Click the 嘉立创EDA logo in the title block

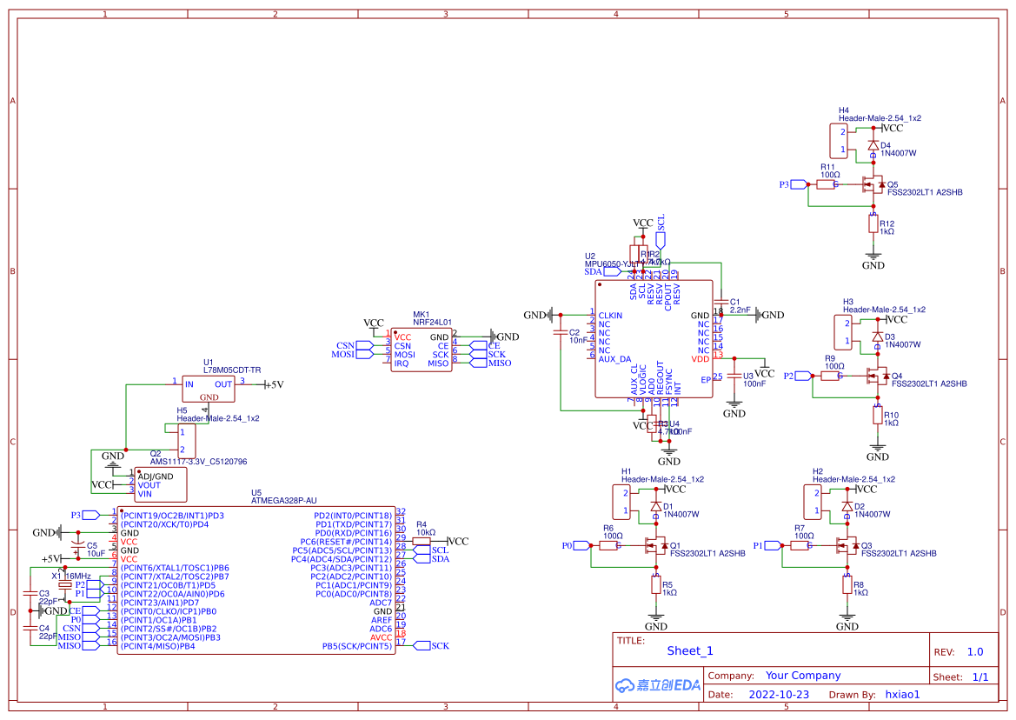(656, 685)
